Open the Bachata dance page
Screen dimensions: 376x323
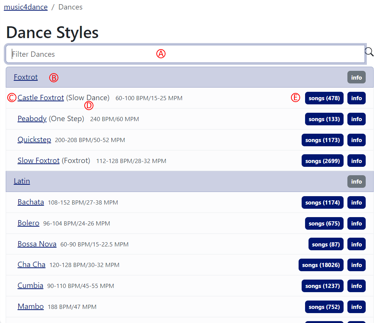31,202
